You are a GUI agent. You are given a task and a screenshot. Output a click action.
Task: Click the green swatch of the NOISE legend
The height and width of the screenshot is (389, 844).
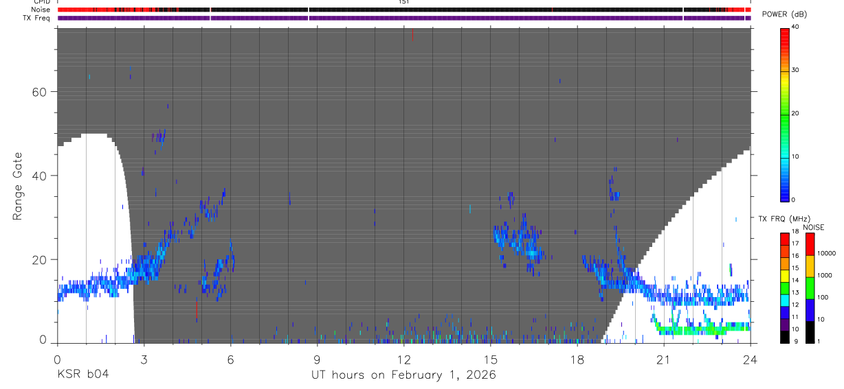tap(810, 288)
